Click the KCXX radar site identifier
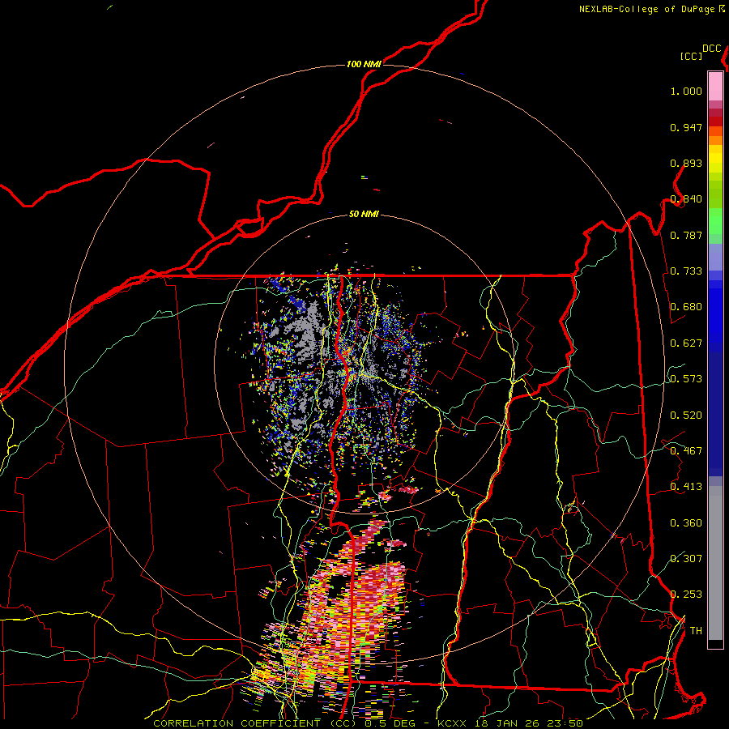The height and width of the screenshot is (729, 729). tap(450, 723)
